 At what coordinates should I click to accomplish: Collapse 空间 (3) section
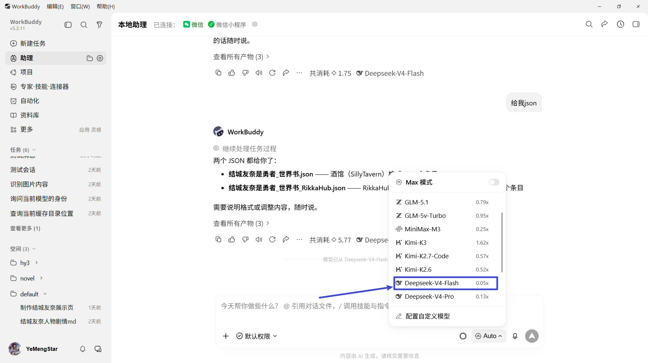(23, 249)
